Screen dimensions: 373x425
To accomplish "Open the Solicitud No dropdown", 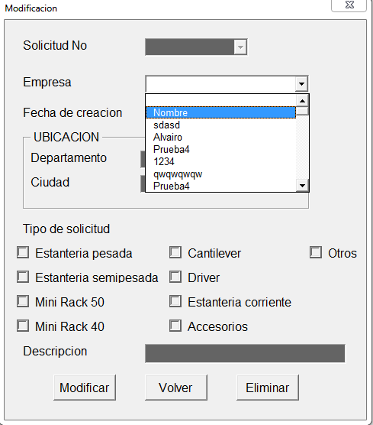I will pyautogui.click(x=240, y=47).
